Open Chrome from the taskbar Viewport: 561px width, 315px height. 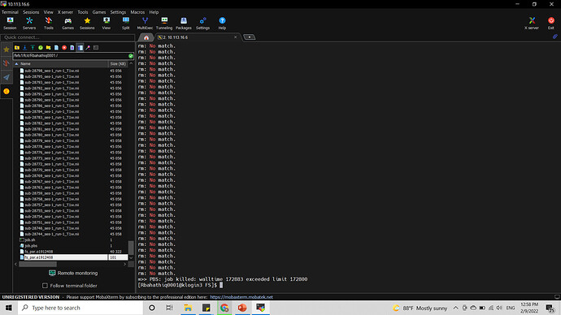click(x=224, y=308)
